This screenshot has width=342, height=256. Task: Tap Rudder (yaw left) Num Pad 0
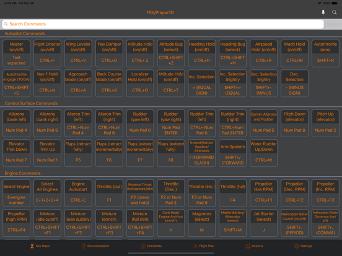click(x=140, y=123)
